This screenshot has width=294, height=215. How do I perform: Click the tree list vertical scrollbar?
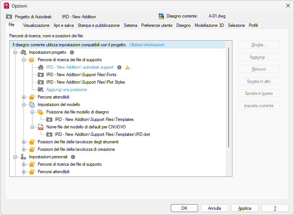pyautogui.click(x=229, y=97)
